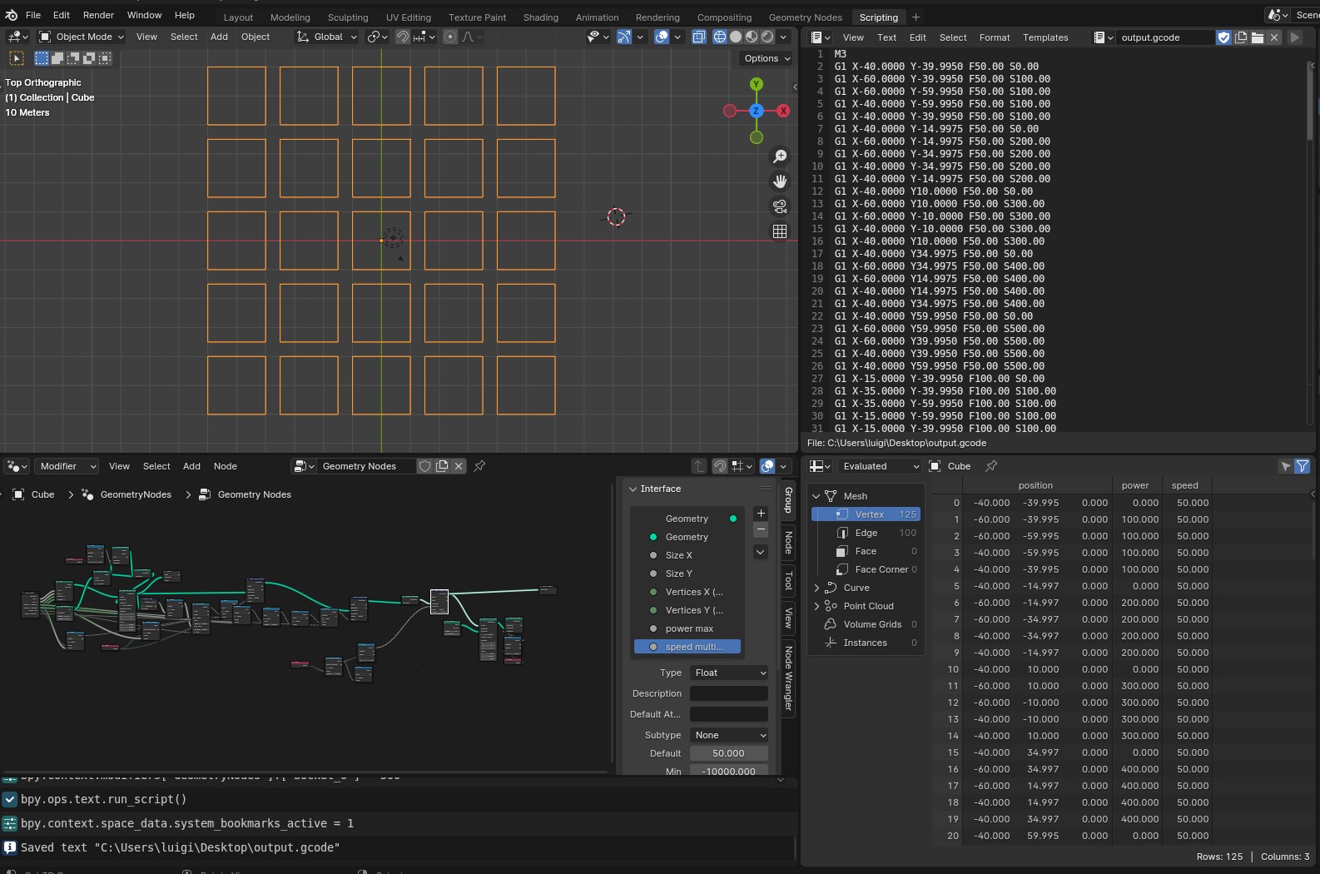Image resolution: width=1320 pixels, height=874 pixels.
Task: Switch orthographic/perspective grid icon
Action: click(x=780, y=231)
